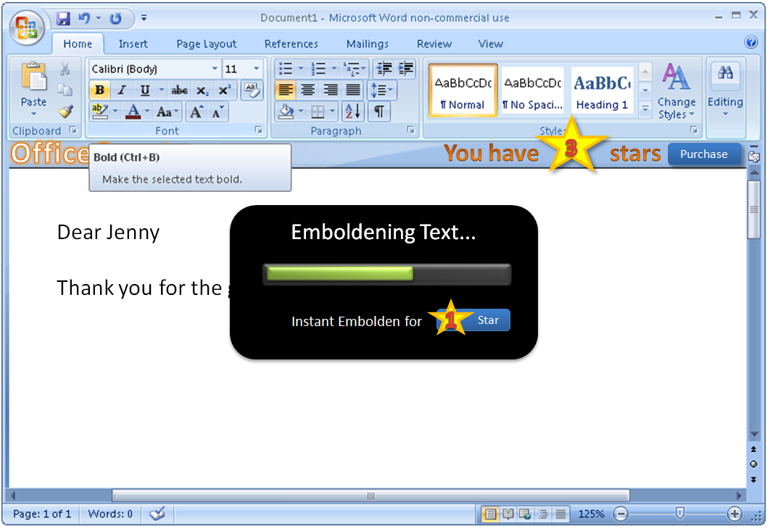
Task: Apply the Normal style
Action: 463,91
